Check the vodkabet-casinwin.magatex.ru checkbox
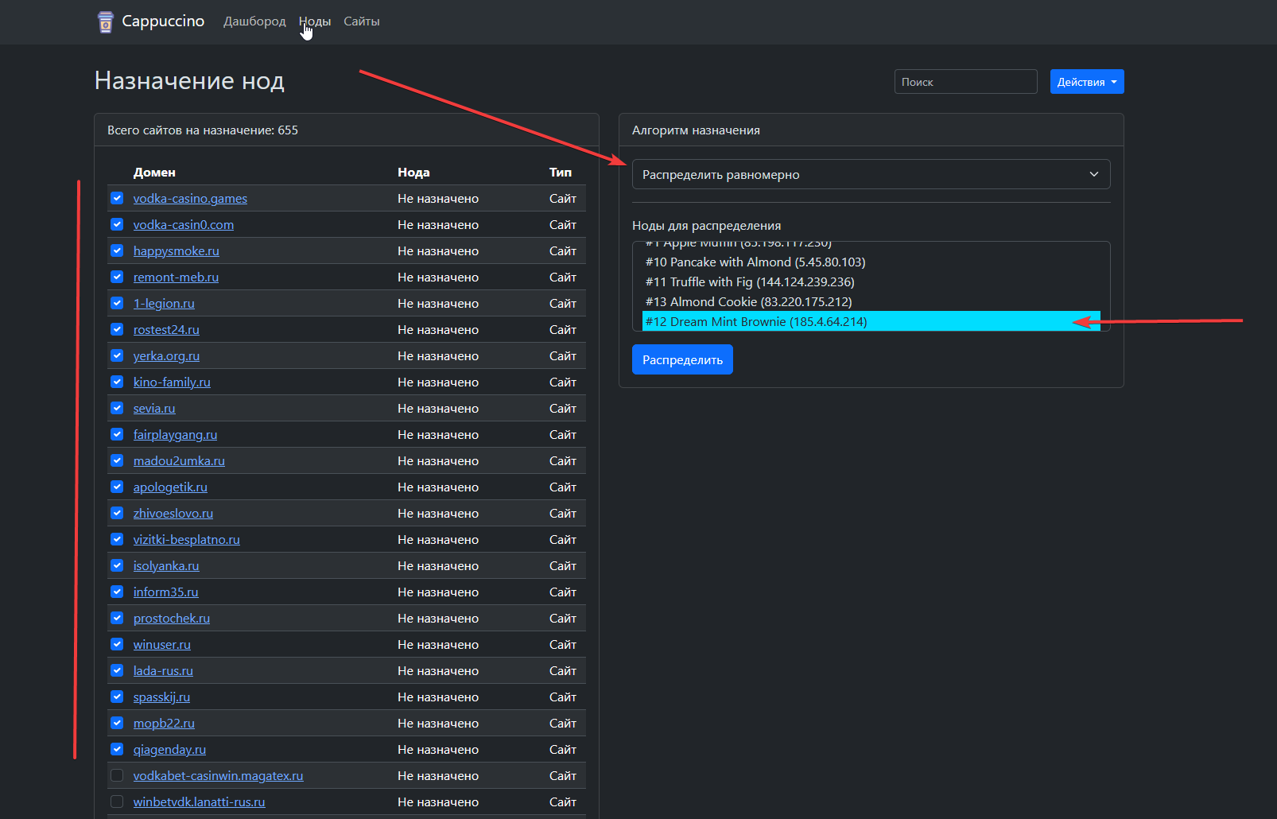1277x819 pixels. click(x=117, y=775)
